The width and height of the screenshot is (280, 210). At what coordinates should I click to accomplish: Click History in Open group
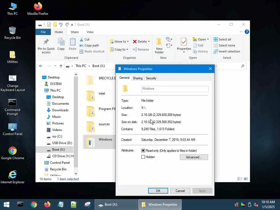(x=200, y=51)
